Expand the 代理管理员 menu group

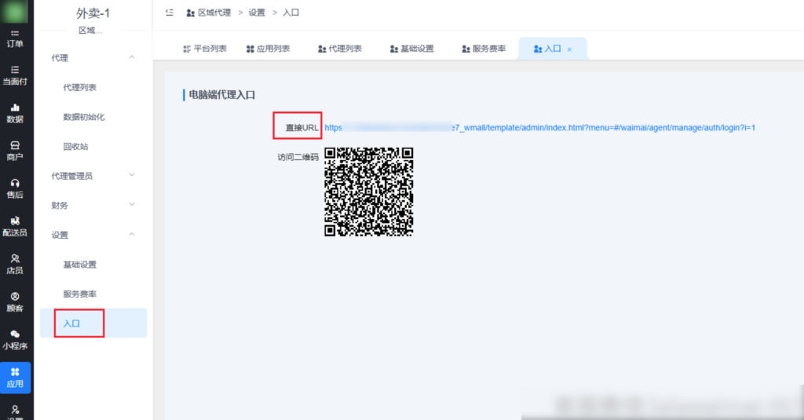coord(93,176)
